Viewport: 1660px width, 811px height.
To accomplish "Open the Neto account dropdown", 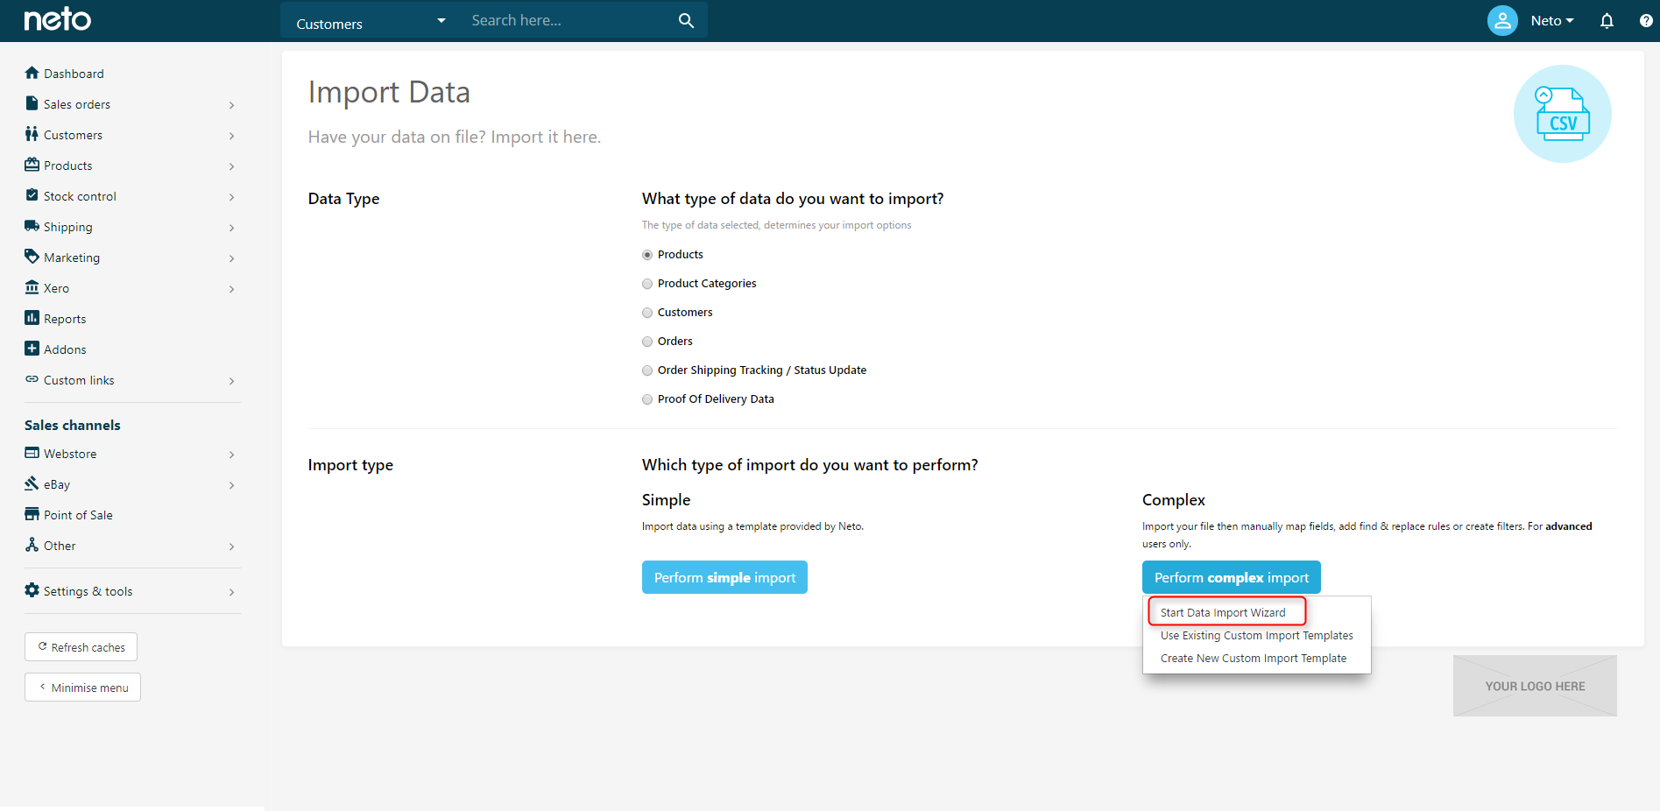I will coord(1552,21).
